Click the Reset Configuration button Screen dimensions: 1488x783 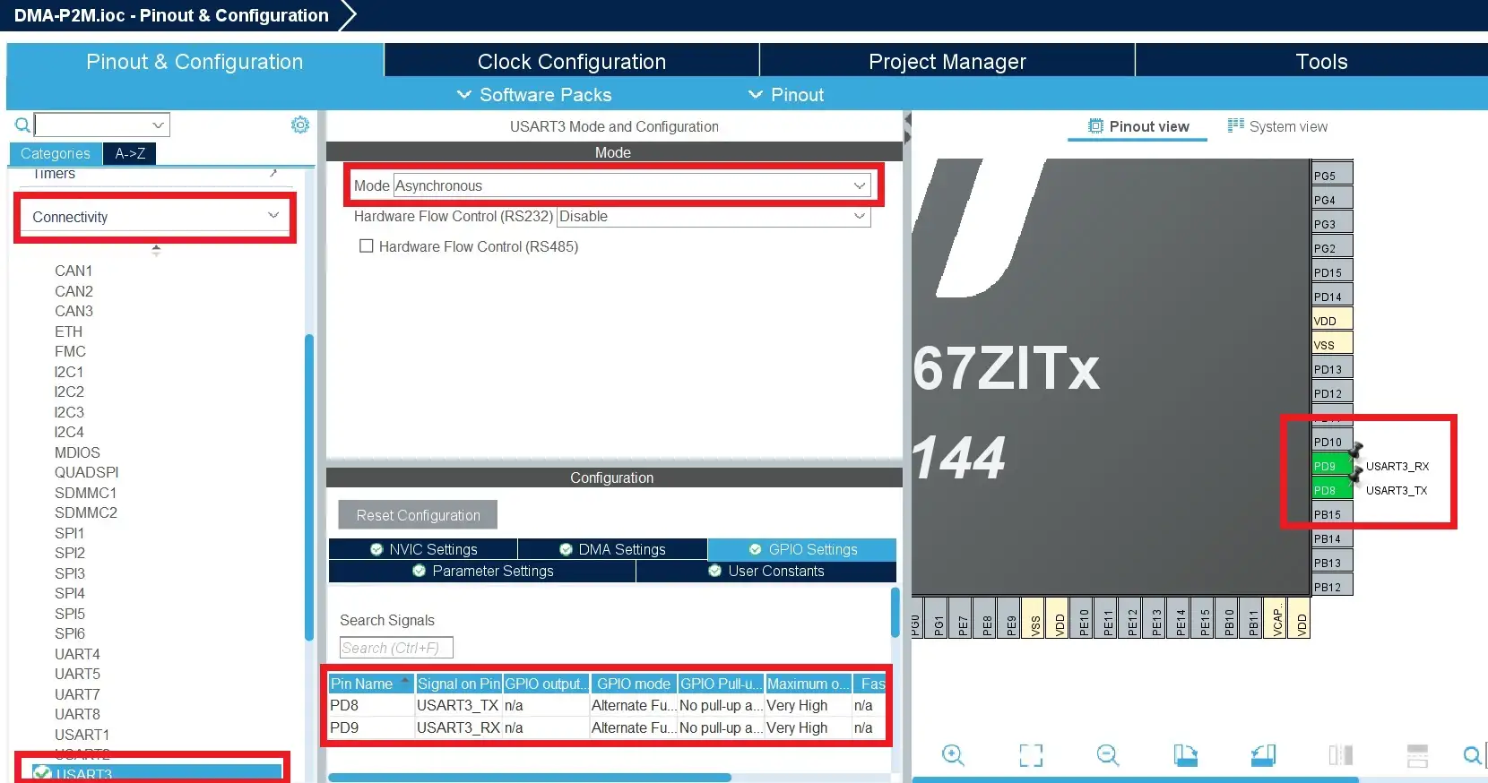[x=418, y=515]
